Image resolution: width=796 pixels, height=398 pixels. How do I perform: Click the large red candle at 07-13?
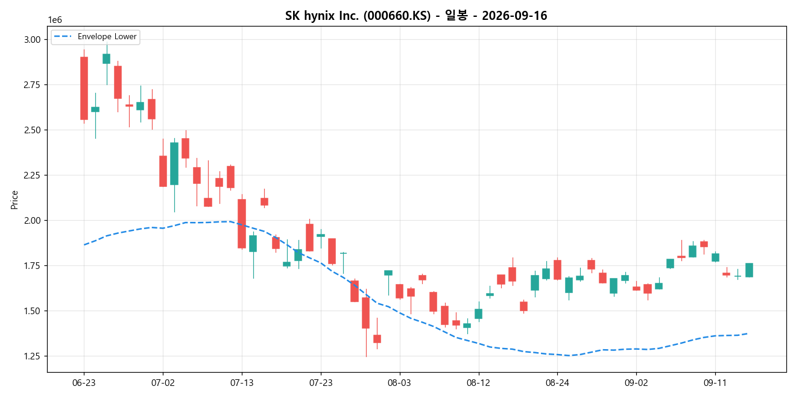click(242, 224)
